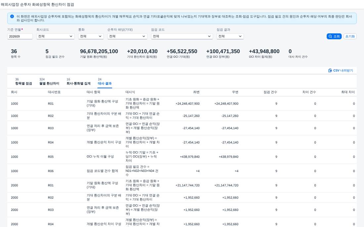Click the 점검 건수 column header
364x227 pixels.
(x=270, y=92)
